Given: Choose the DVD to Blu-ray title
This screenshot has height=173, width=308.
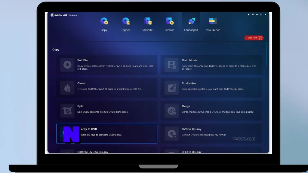Looking at the screenshot, I should (192, 129).
